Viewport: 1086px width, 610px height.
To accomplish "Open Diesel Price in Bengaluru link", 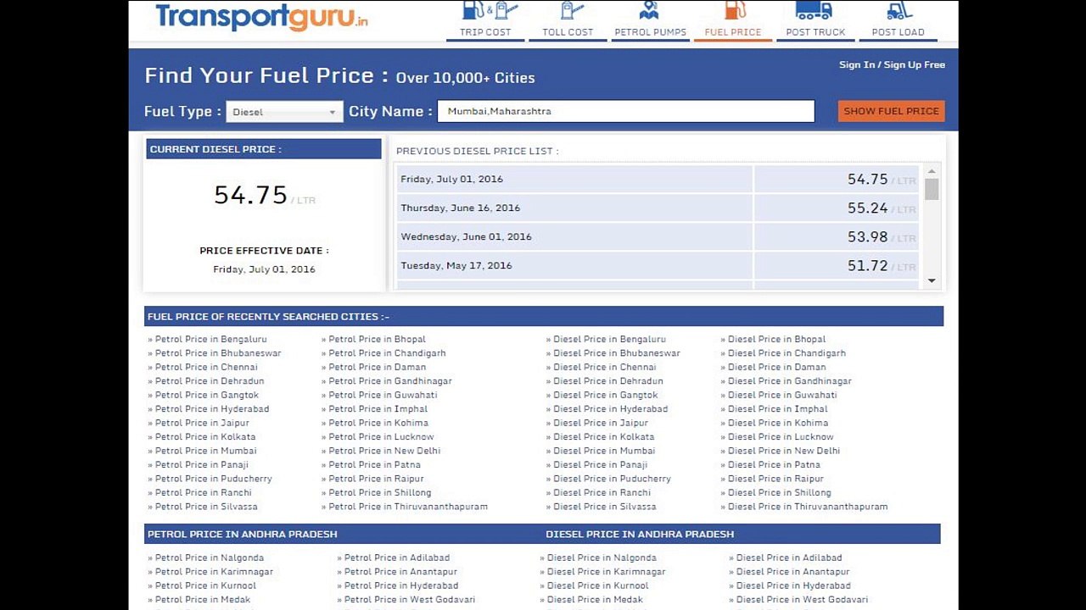I will (x=609, y=339).
